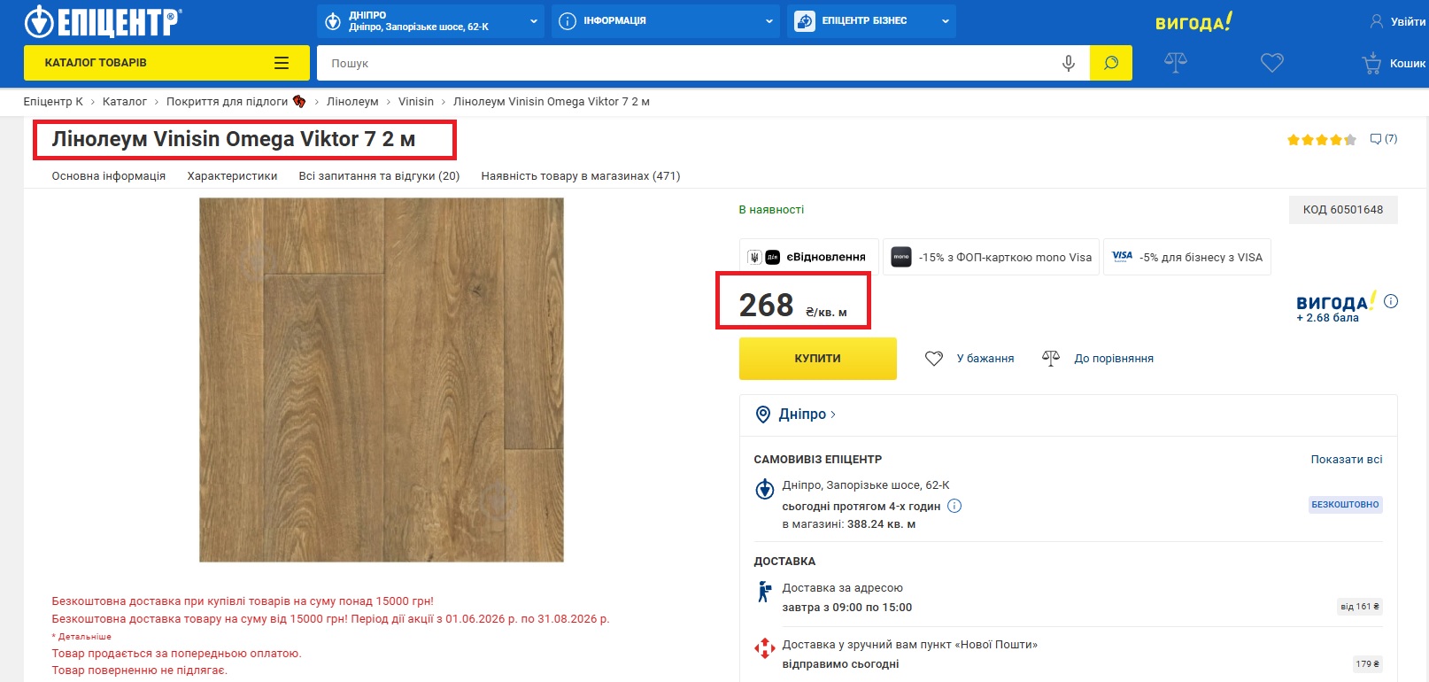The height and width of the screenshot is (682, 1429).
Task: Open the Основна інформація tab
Action: pos(109,176)
